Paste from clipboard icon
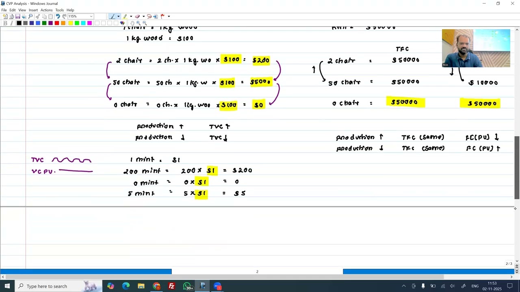Image resolution: width=520 pixels, height=292 pixels. coord(50,16)
